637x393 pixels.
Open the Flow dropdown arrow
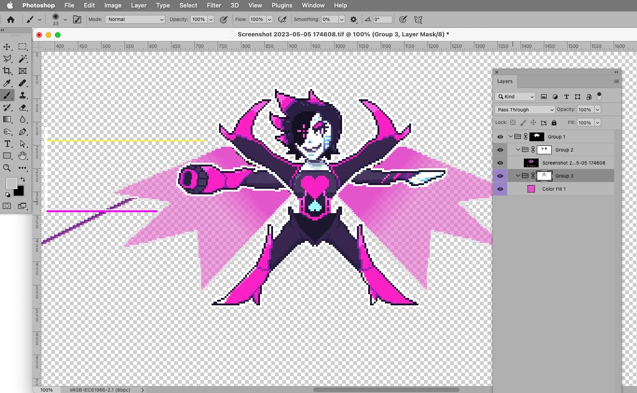point(269,20)
